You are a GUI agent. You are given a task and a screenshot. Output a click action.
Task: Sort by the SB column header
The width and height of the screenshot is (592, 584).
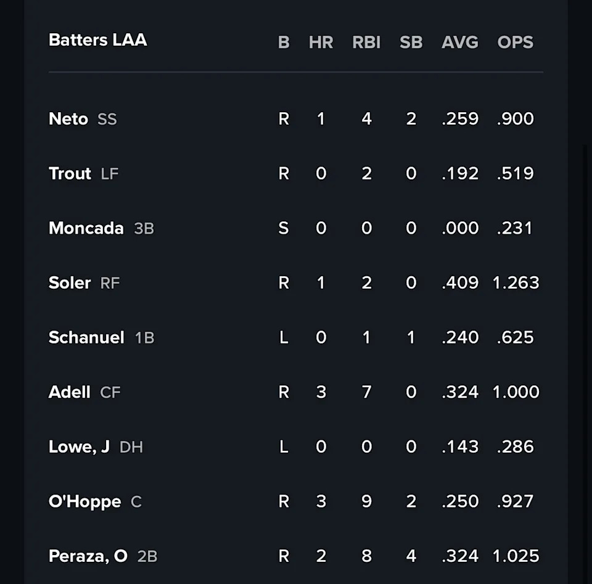pos(411,42)
